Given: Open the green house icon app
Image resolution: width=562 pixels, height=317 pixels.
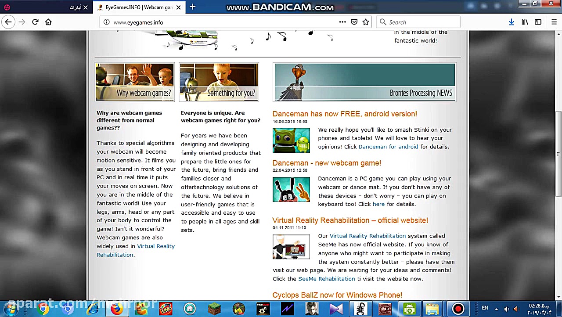Looking at the screenshot, I should point(190,309).
